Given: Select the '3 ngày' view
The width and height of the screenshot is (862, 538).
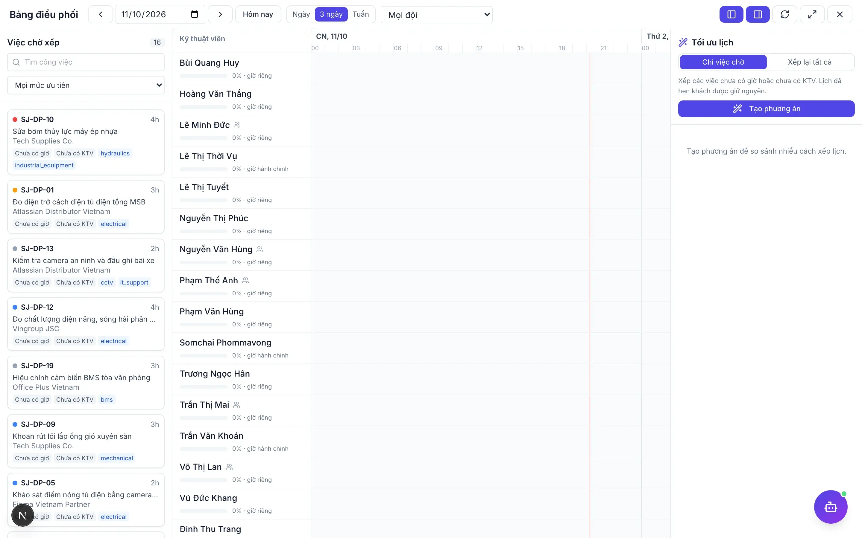Looking at the screenshot, I should click(x=331, y=14).
